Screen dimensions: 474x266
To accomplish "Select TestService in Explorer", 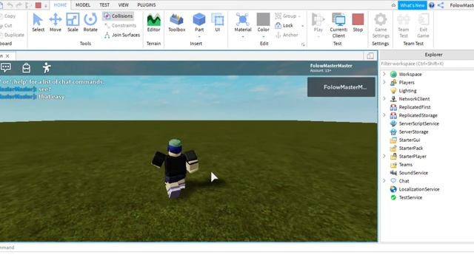I will tap(410, 197).
